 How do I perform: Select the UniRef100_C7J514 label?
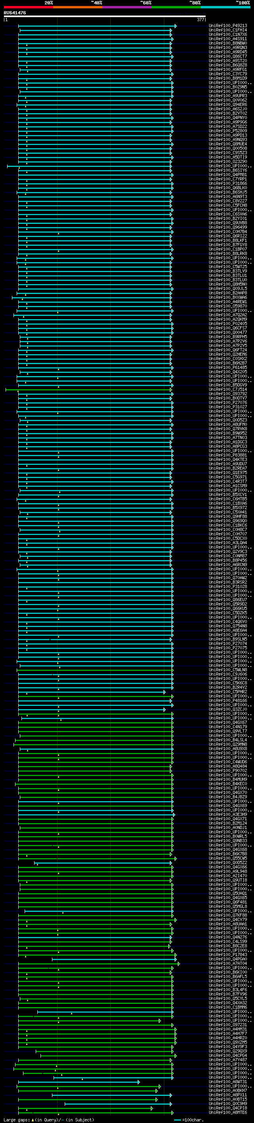228,389
